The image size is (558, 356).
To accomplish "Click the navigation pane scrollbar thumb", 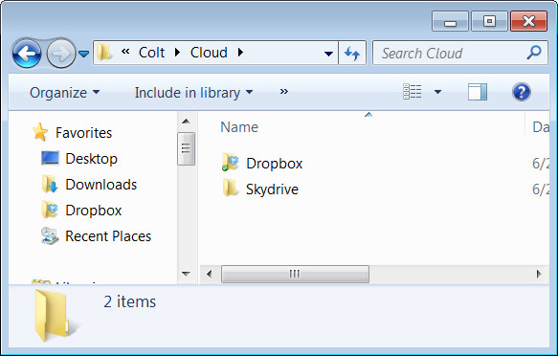I will (x=186, y=148).
